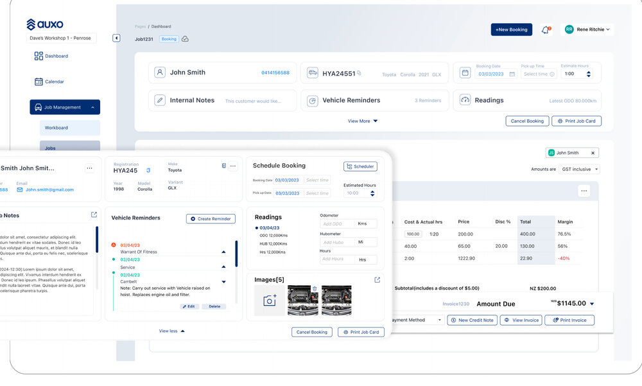Adjust the Estimate Hours 1:00 stepper
Image resolution: width=642 pixels, height=386 pixels.
tap(589, 74)
